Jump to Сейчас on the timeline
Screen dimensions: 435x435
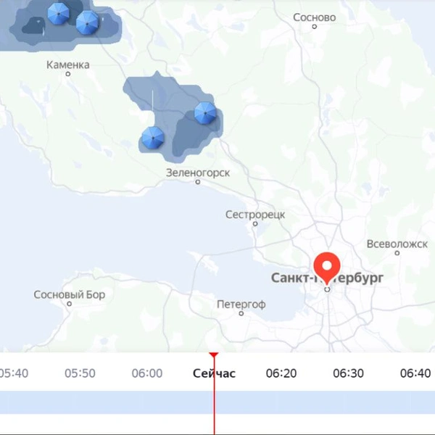[214, 373]
